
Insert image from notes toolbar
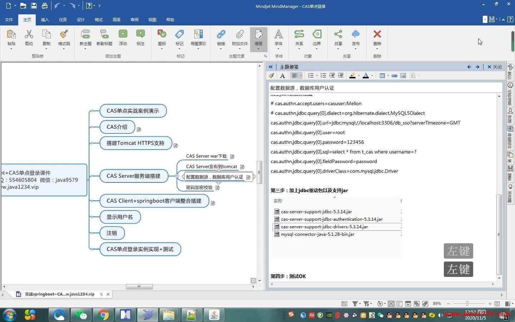(403, 75)
